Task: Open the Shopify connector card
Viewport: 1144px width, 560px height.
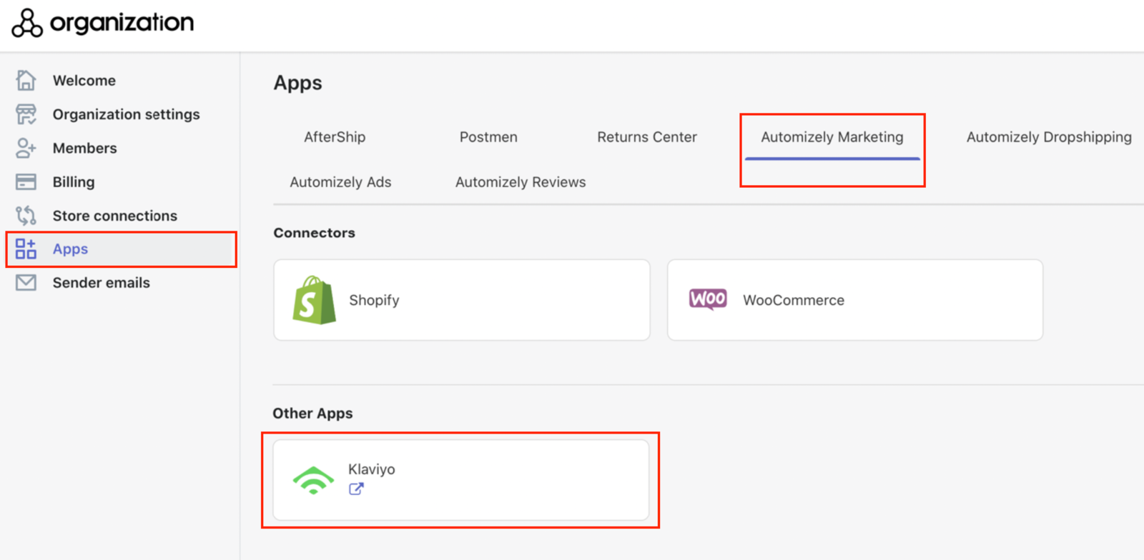Action: (462, 300)
